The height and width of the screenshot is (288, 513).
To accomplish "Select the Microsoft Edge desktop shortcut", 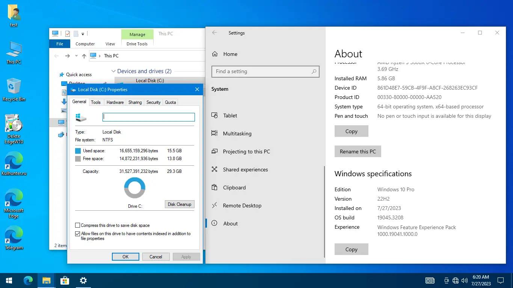I will click(x=14, y=204).
